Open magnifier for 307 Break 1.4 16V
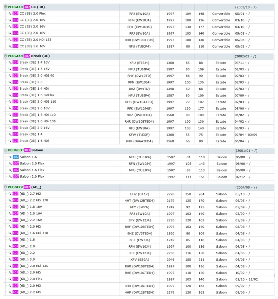278x299 pixels. 10,63
